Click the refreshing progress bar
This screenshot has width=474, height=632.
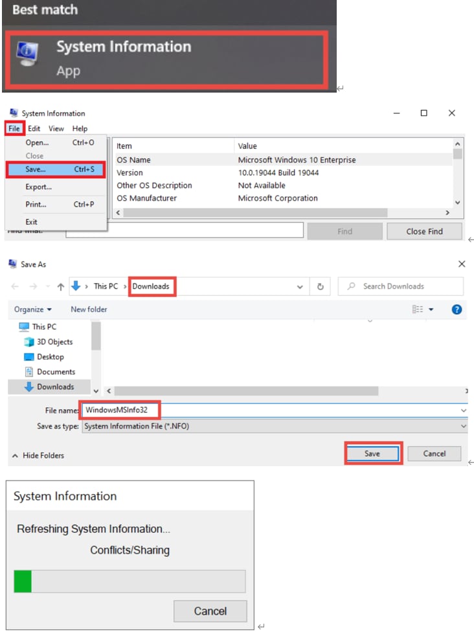[x=130, y=581]
